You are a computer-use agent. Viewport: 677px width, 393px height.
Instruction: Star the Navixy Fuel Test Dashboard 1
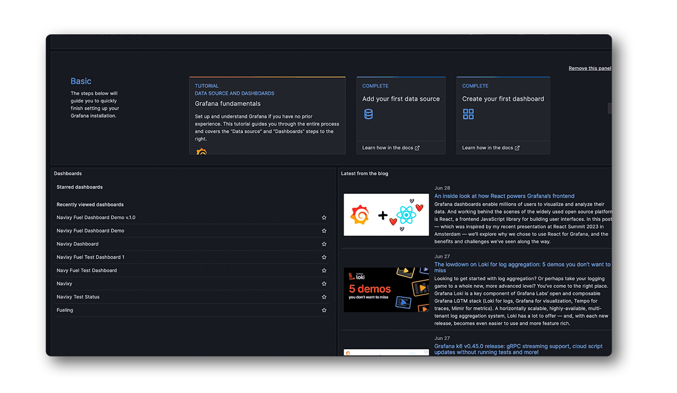point(324,257)
